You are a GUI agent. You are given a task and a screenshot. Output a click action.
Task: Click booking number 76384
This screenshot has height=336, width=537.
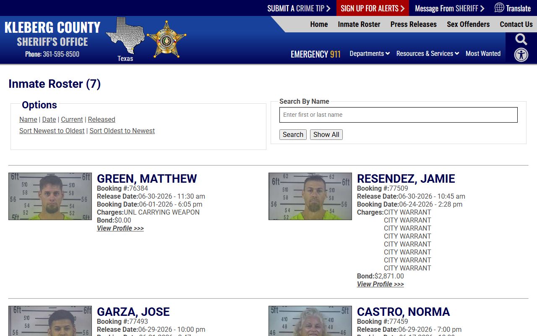tap(138, 189)
